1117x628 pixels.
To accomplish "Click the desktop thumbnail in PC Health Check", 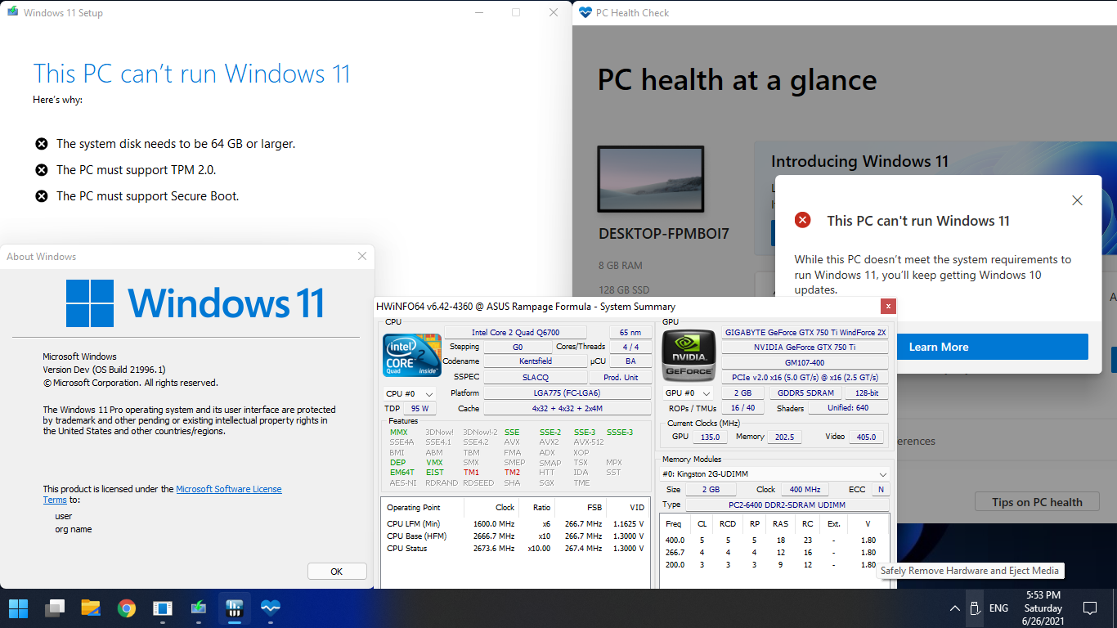I will [651, 179].
